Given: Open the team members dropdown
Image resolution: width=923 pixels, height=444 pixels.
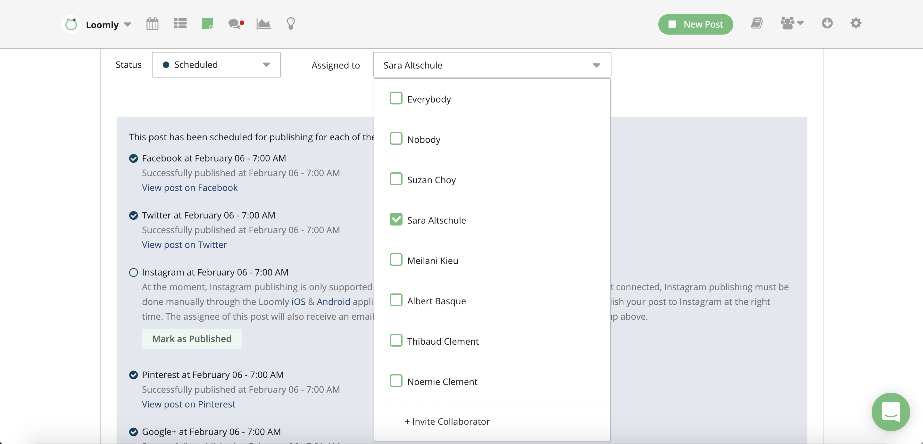Looking at the screenshot, I should point(791,23).
